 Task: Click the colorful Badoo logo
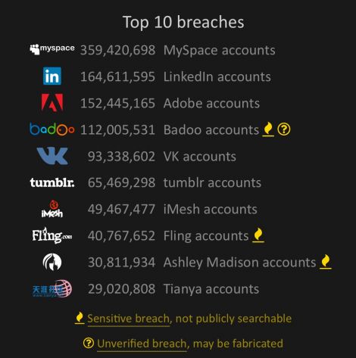[52, 129]
